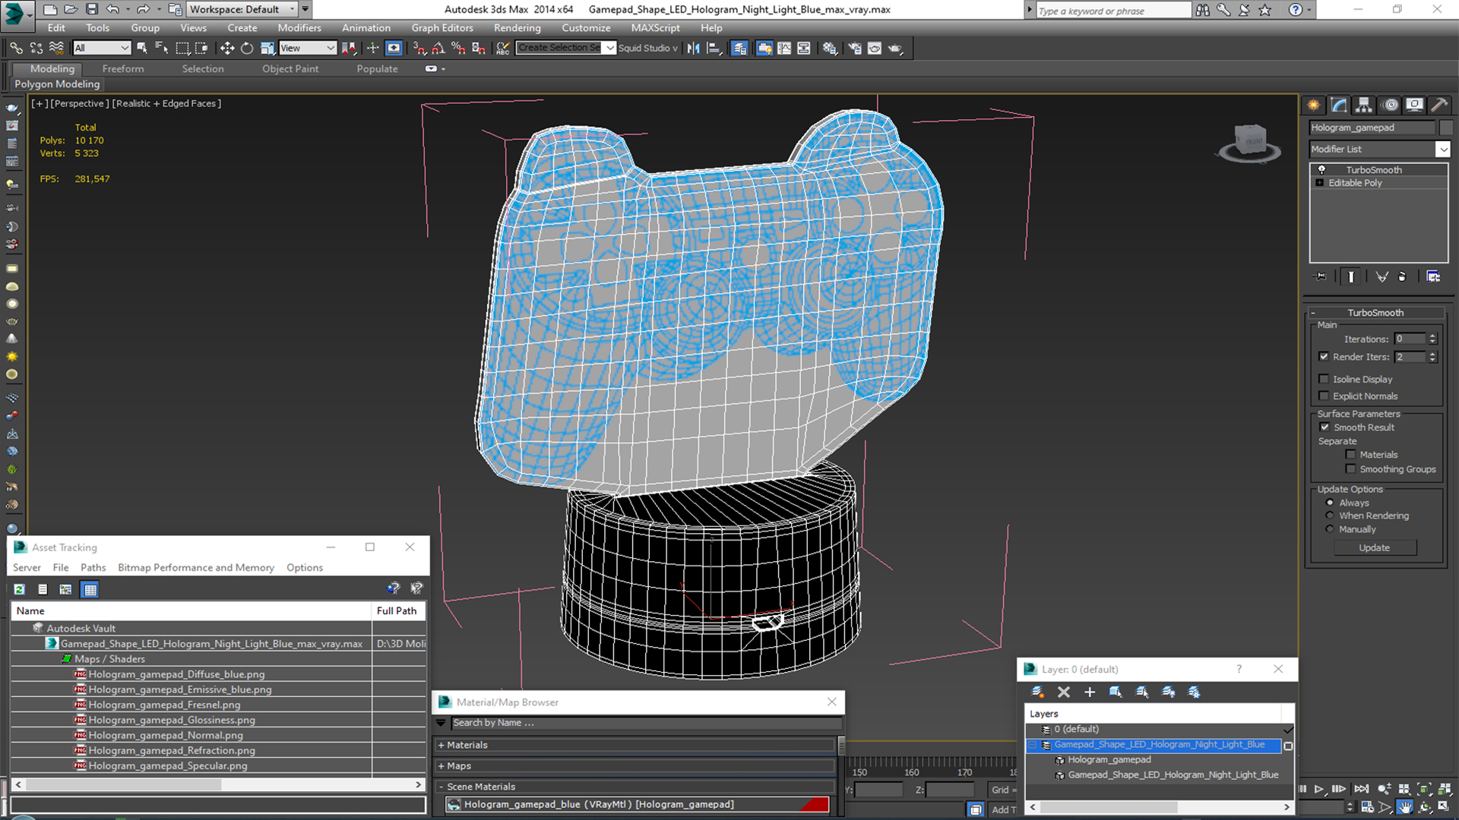1459x820 pixels.
Task: Select the Rotate transform tool
Action: (x=247, y=48)
